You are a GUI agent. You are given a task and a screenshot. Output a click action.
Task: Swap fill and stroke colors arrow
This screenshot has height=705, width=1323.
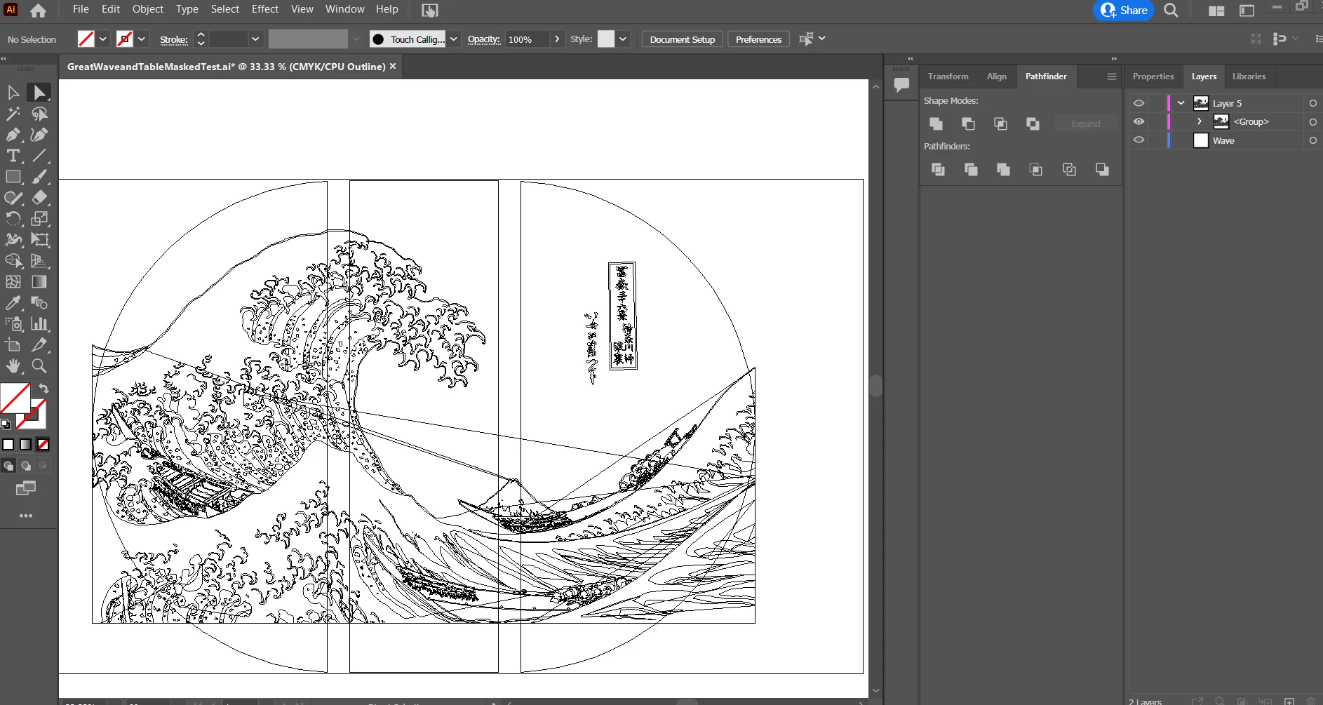pyautogui.click(x=43, y=389)
